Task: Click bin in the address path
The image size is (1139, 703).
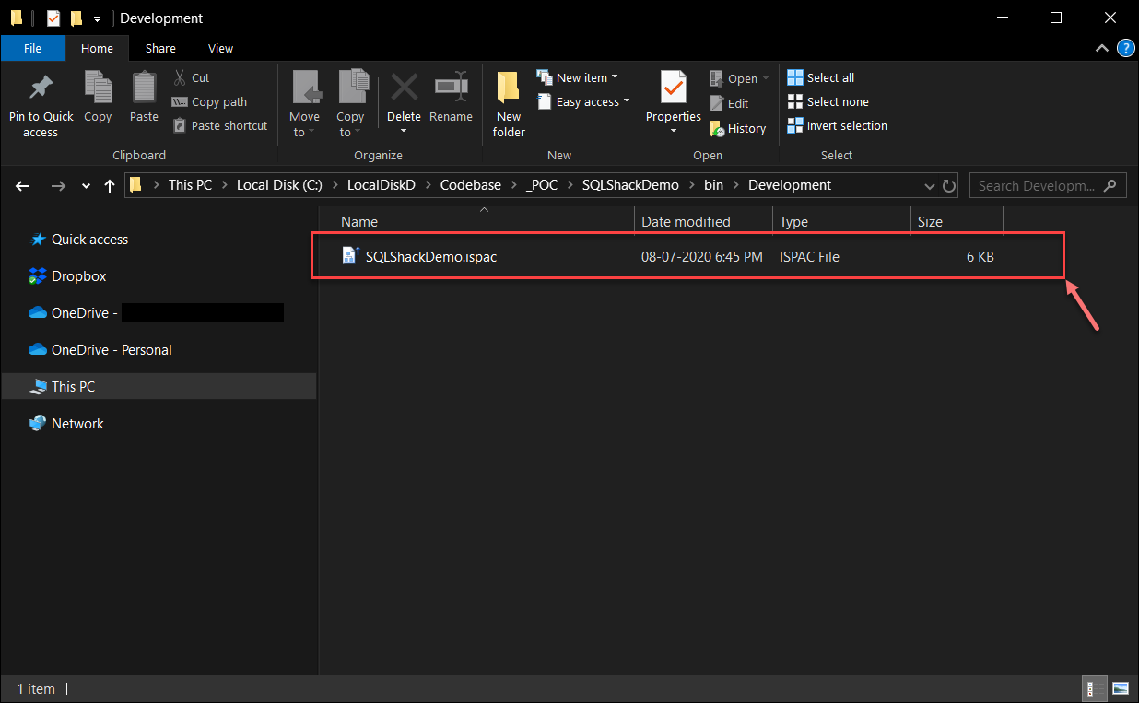Action: [713, 185]
